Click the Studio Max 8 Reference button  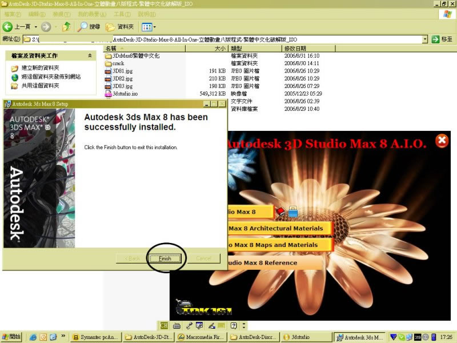tap(275, 262)
